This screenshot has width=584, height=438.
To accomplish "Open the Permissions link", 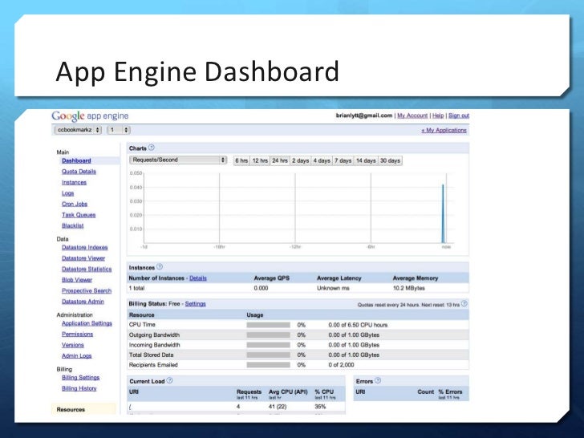I will [78, 334].
